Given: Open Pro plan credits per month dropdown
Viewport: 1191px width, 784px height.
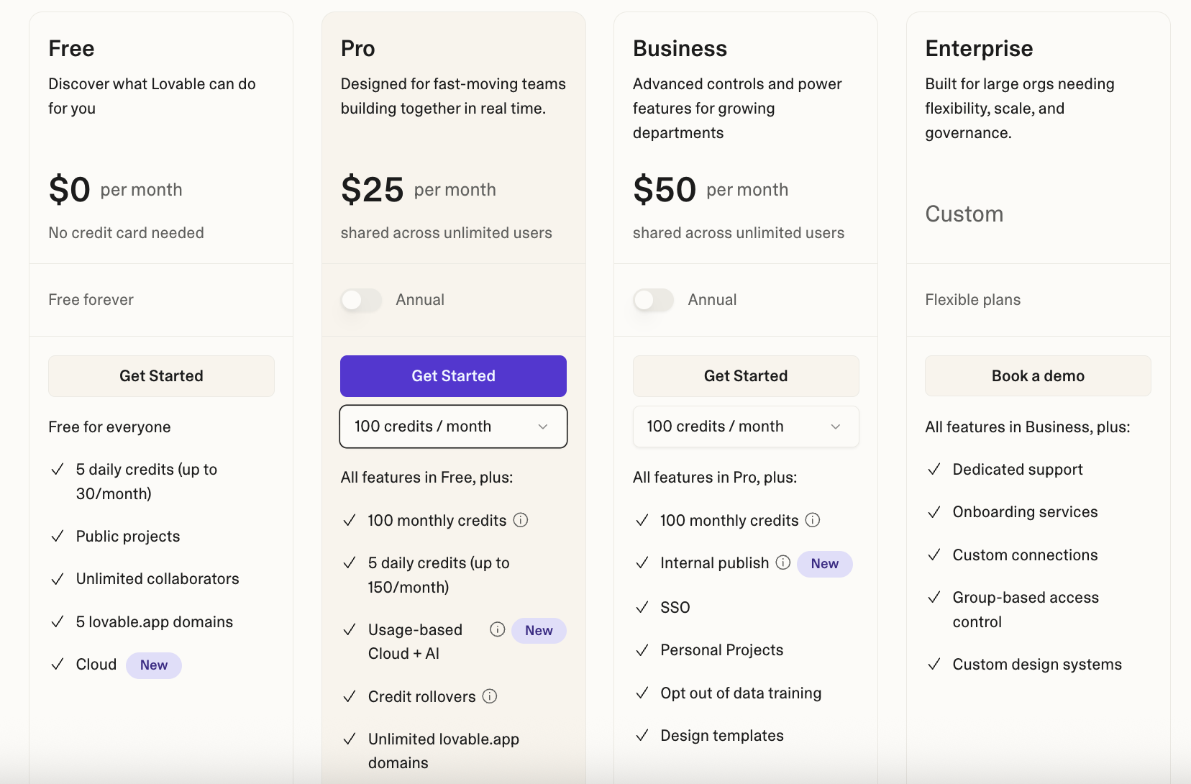Looking at the screenshot, I should 453,427.
